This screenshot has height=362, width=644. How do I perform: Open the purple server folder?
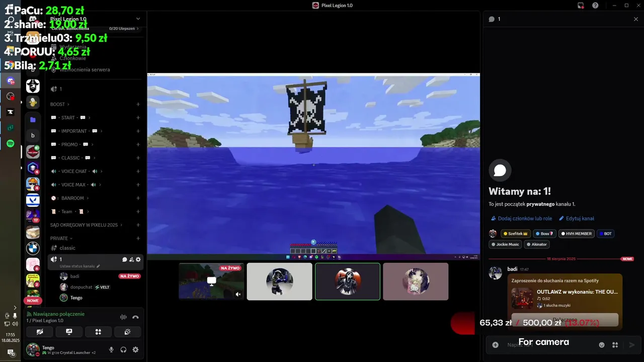coord(33,120)
